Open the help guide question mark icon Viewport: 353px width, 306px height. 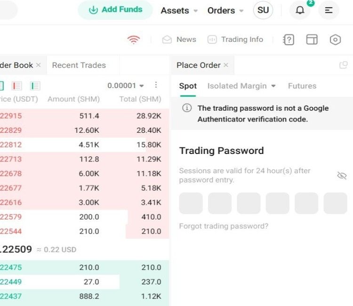[289, 40]
